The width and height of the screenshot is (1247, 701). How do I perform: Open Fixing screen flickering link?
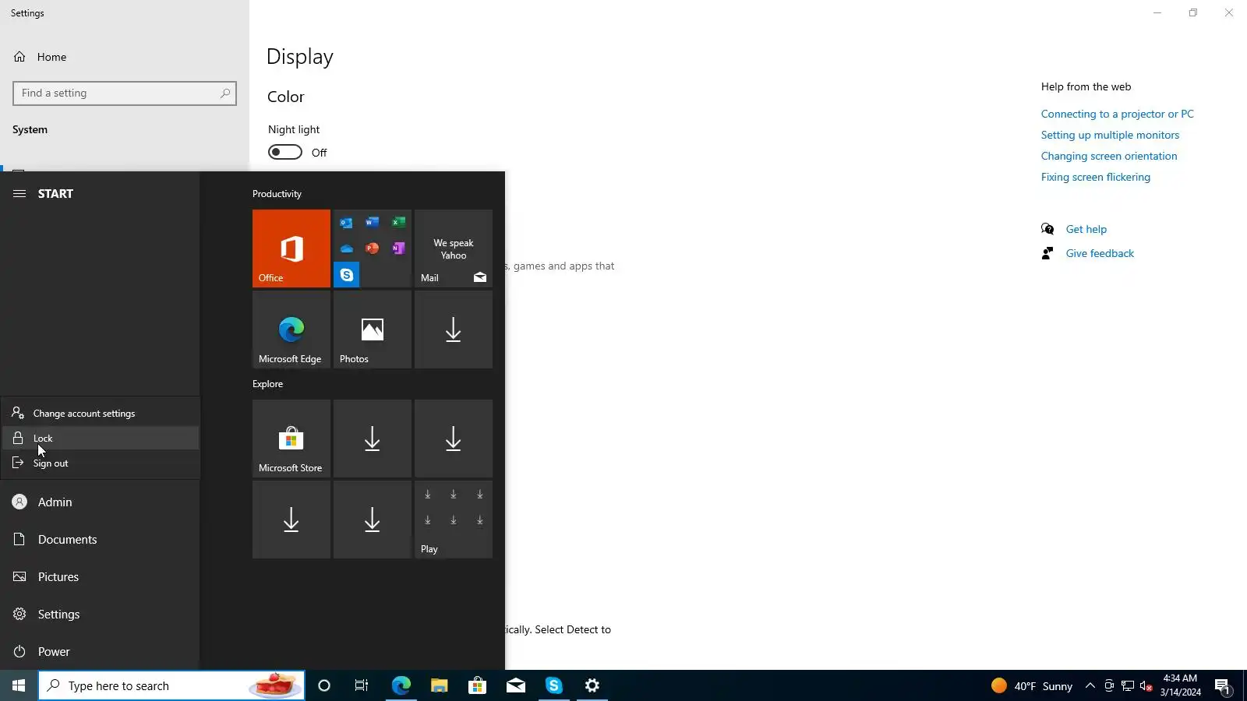point(1095,177)
